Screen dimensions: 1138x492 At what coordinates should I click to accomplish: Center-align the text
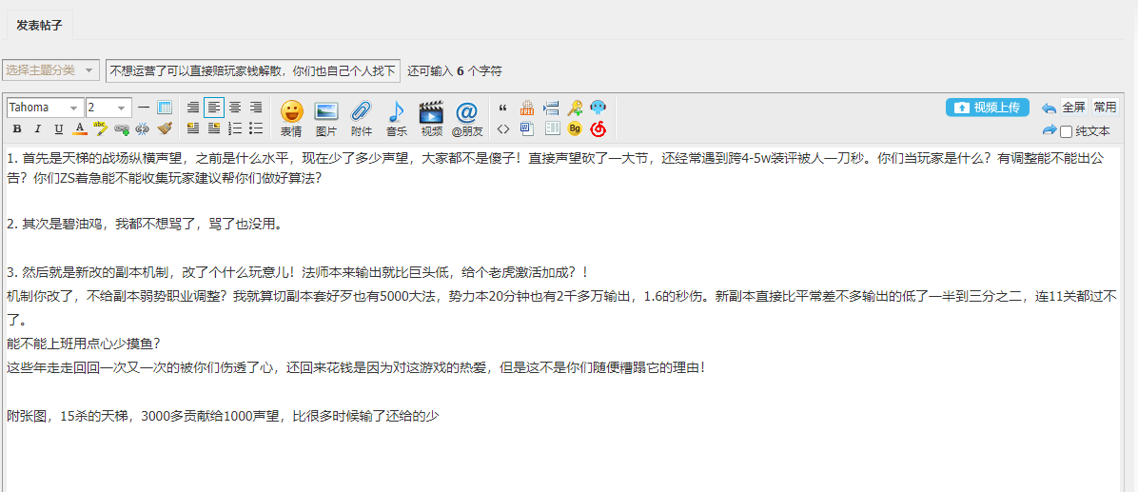[235, 108]
